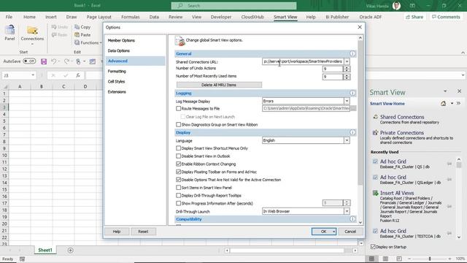Open the Language dropdown
The height and width of the screenshot is (263, 467).
pyautogui.click(x=347, y=140)
